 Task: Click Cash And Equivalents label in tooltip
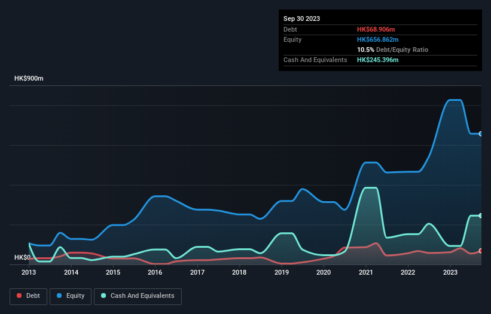point(315,60)
